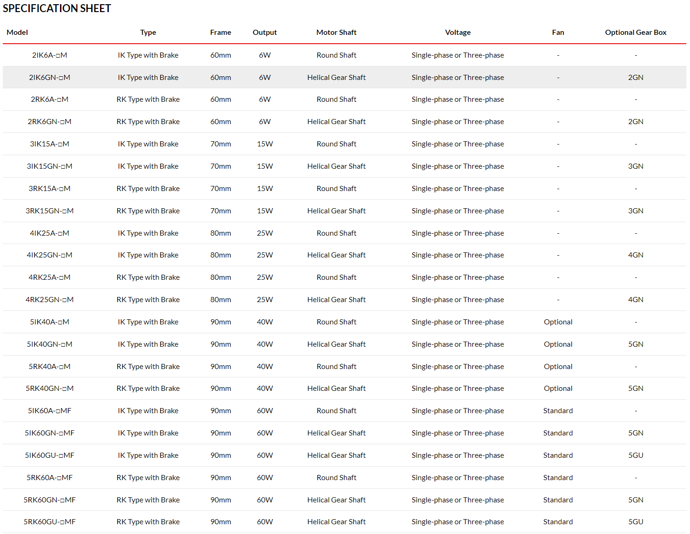Click the Model column header
This screenshot has height=534, width=690.
[17, 33]
